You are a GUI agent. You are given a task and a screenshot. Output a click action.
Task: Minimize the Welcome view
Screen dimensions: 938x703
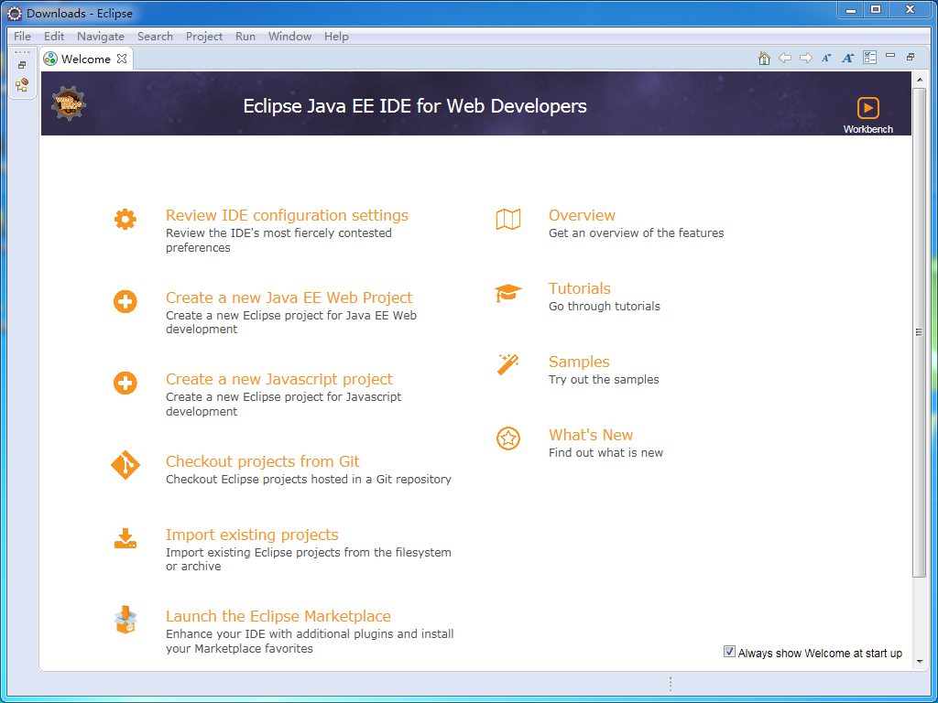[x=890, y=56]
